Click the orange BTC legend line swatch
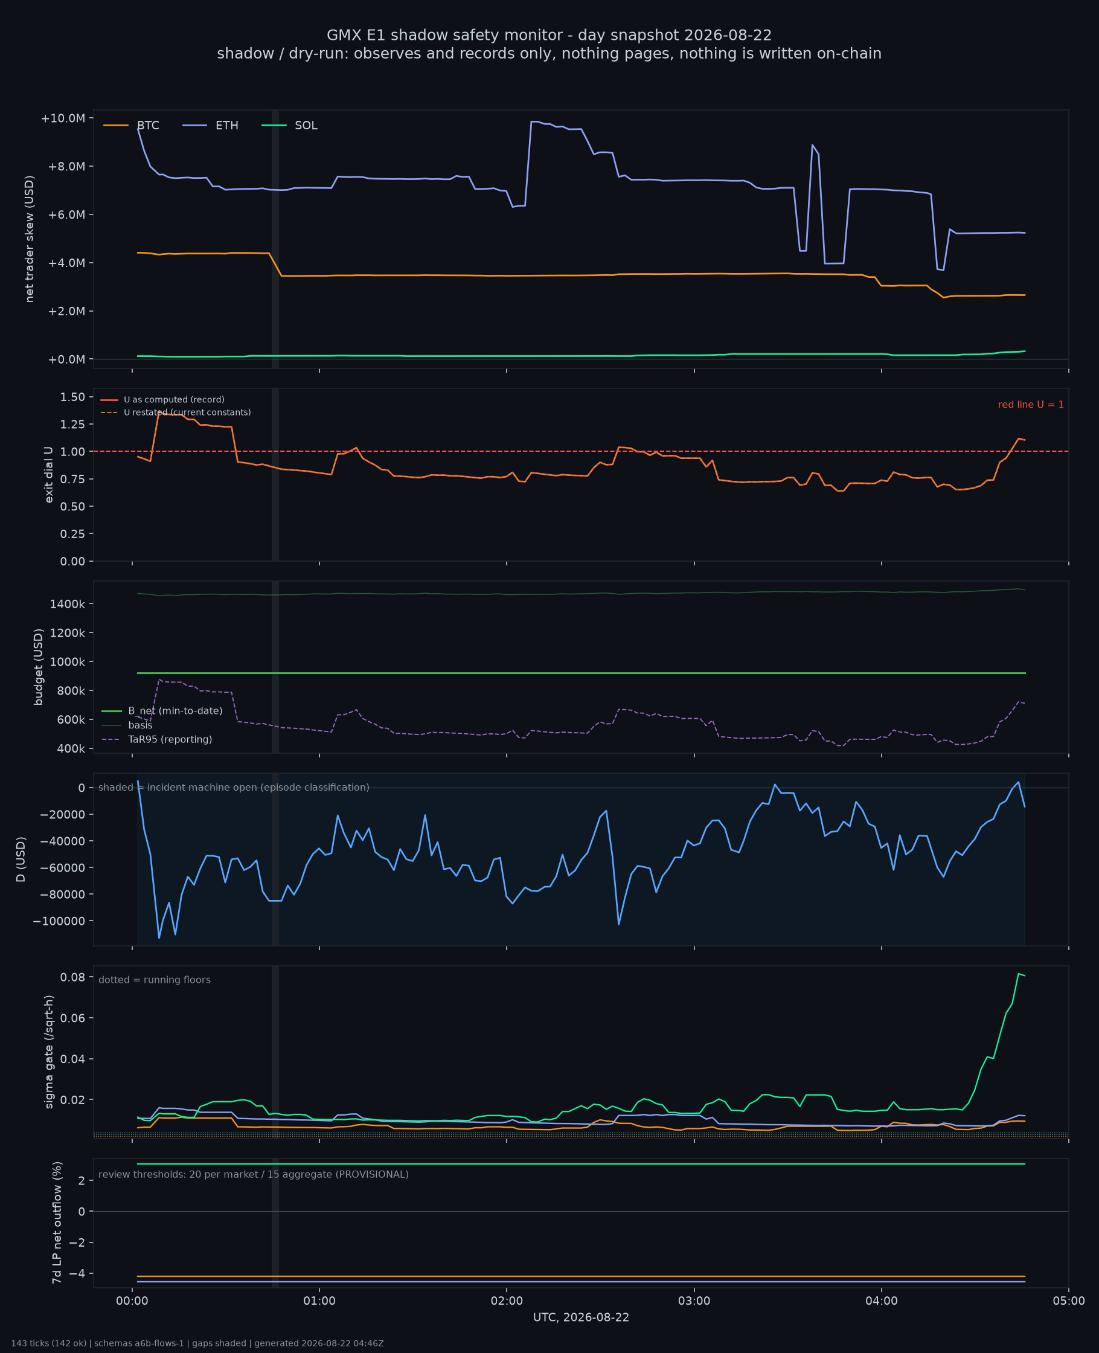 tap(116, 126)
